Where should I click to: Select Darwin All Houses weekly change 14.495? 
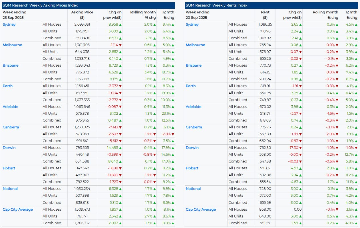click(112, 148)
